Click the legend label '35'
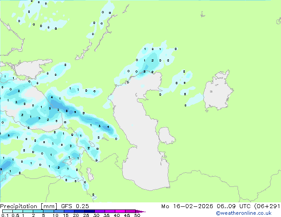281x217 pixels. pyautogui.click(x=106, y=215)
